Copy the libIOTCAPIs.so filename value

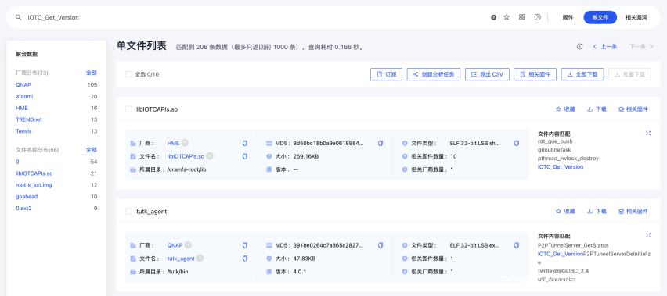tap(245, 156)
